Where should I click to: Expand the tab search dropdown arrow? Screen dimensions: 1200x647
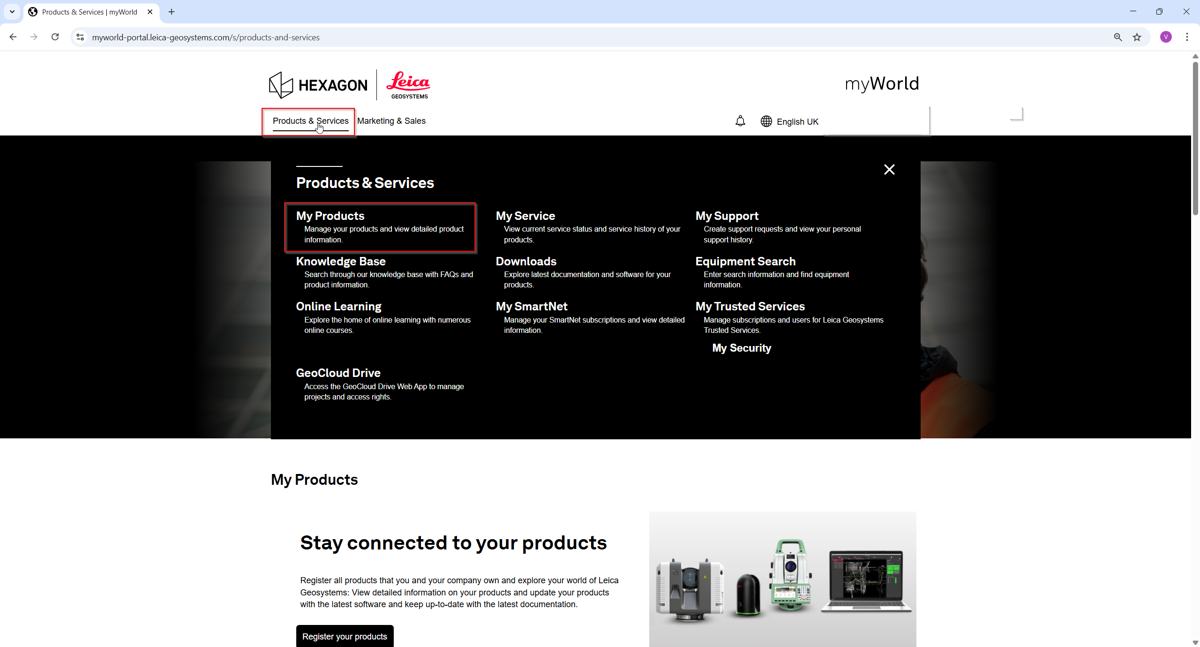coord(12,12)
